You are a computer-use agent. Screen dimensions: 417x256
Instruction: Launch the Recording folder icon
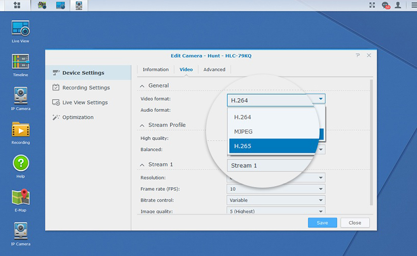(20, 130)
